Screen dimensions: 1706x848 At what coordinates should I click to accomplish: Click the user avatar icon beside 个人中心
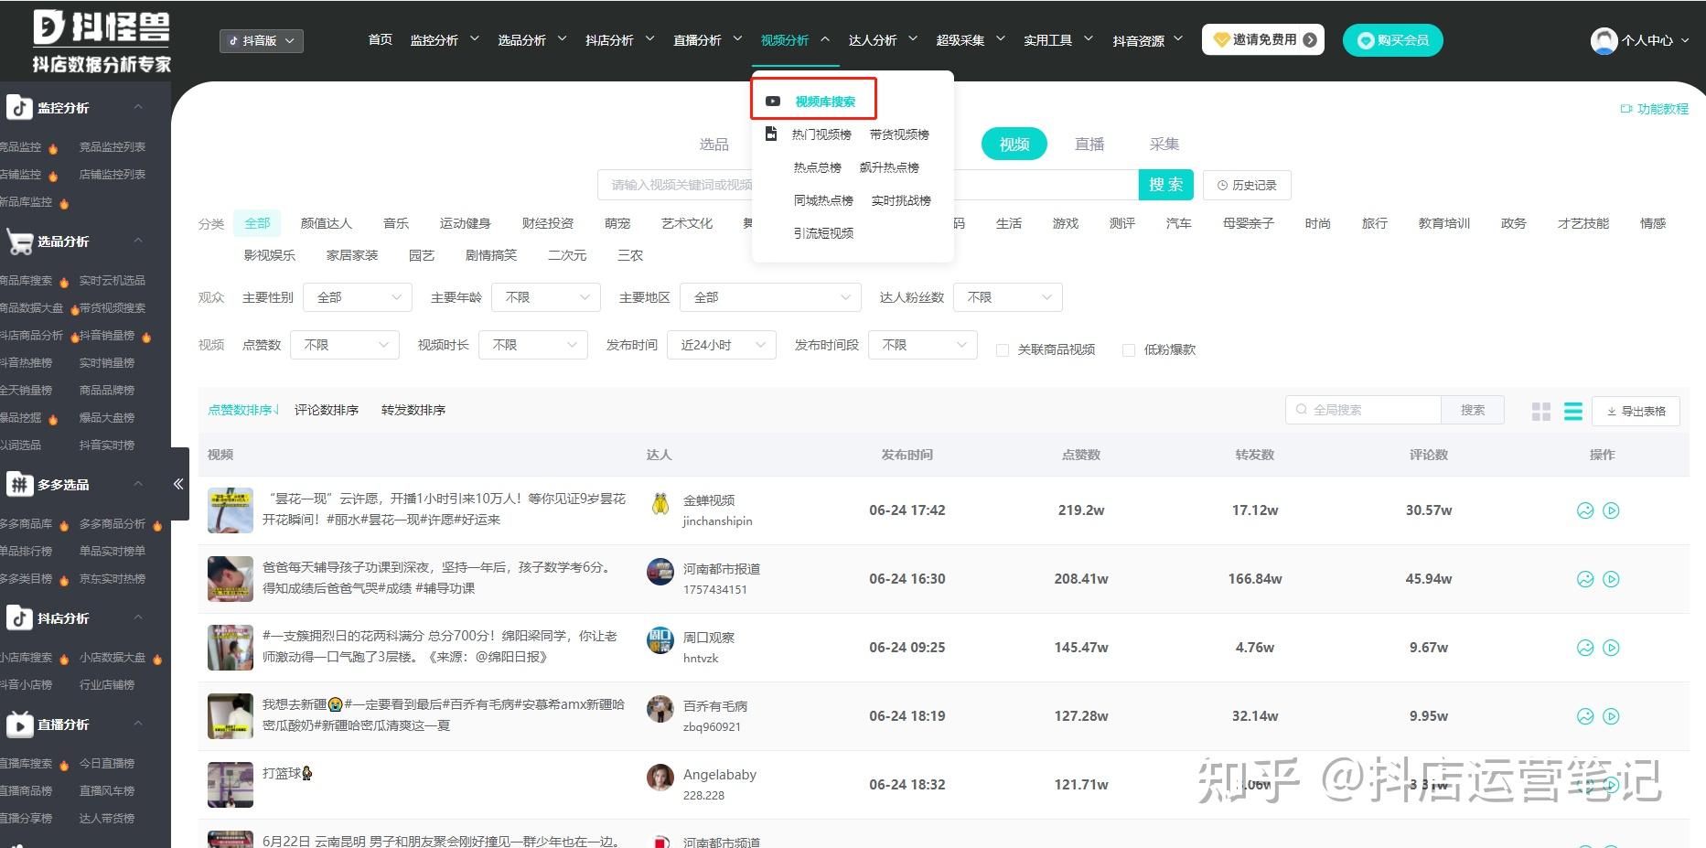(x=1604, y=40)
